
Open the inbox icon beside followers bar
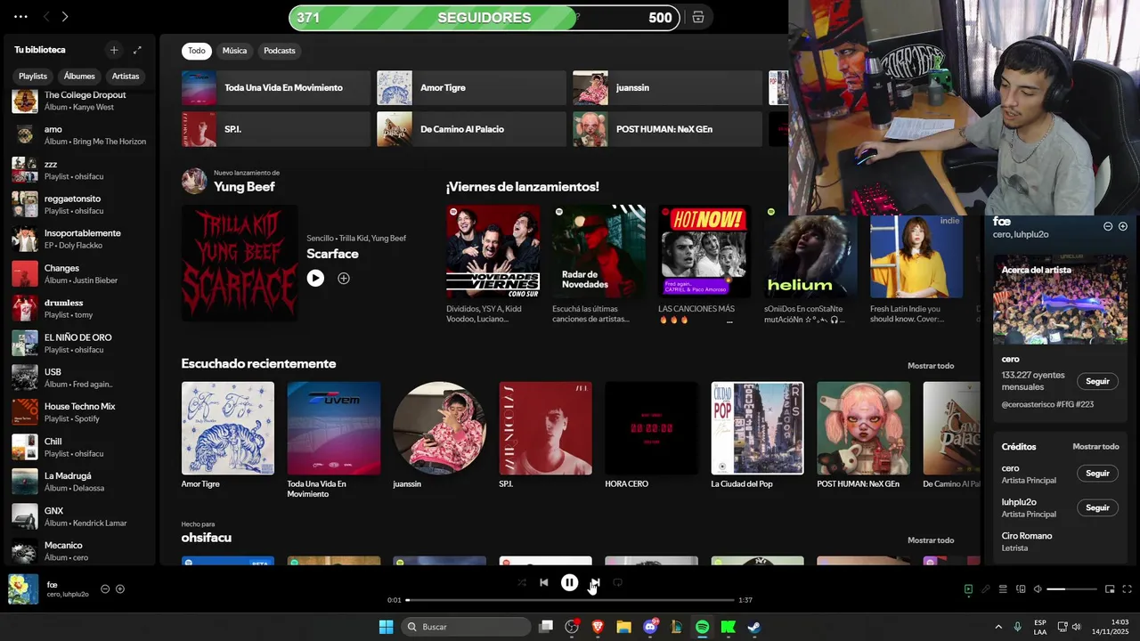(x=698, y=18)
